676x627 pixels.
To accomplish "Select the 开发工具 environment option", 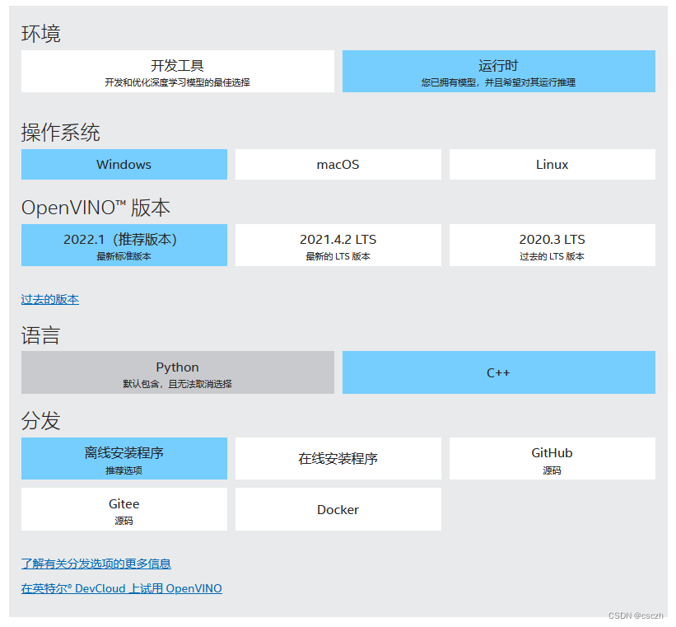I will [178, 71].
